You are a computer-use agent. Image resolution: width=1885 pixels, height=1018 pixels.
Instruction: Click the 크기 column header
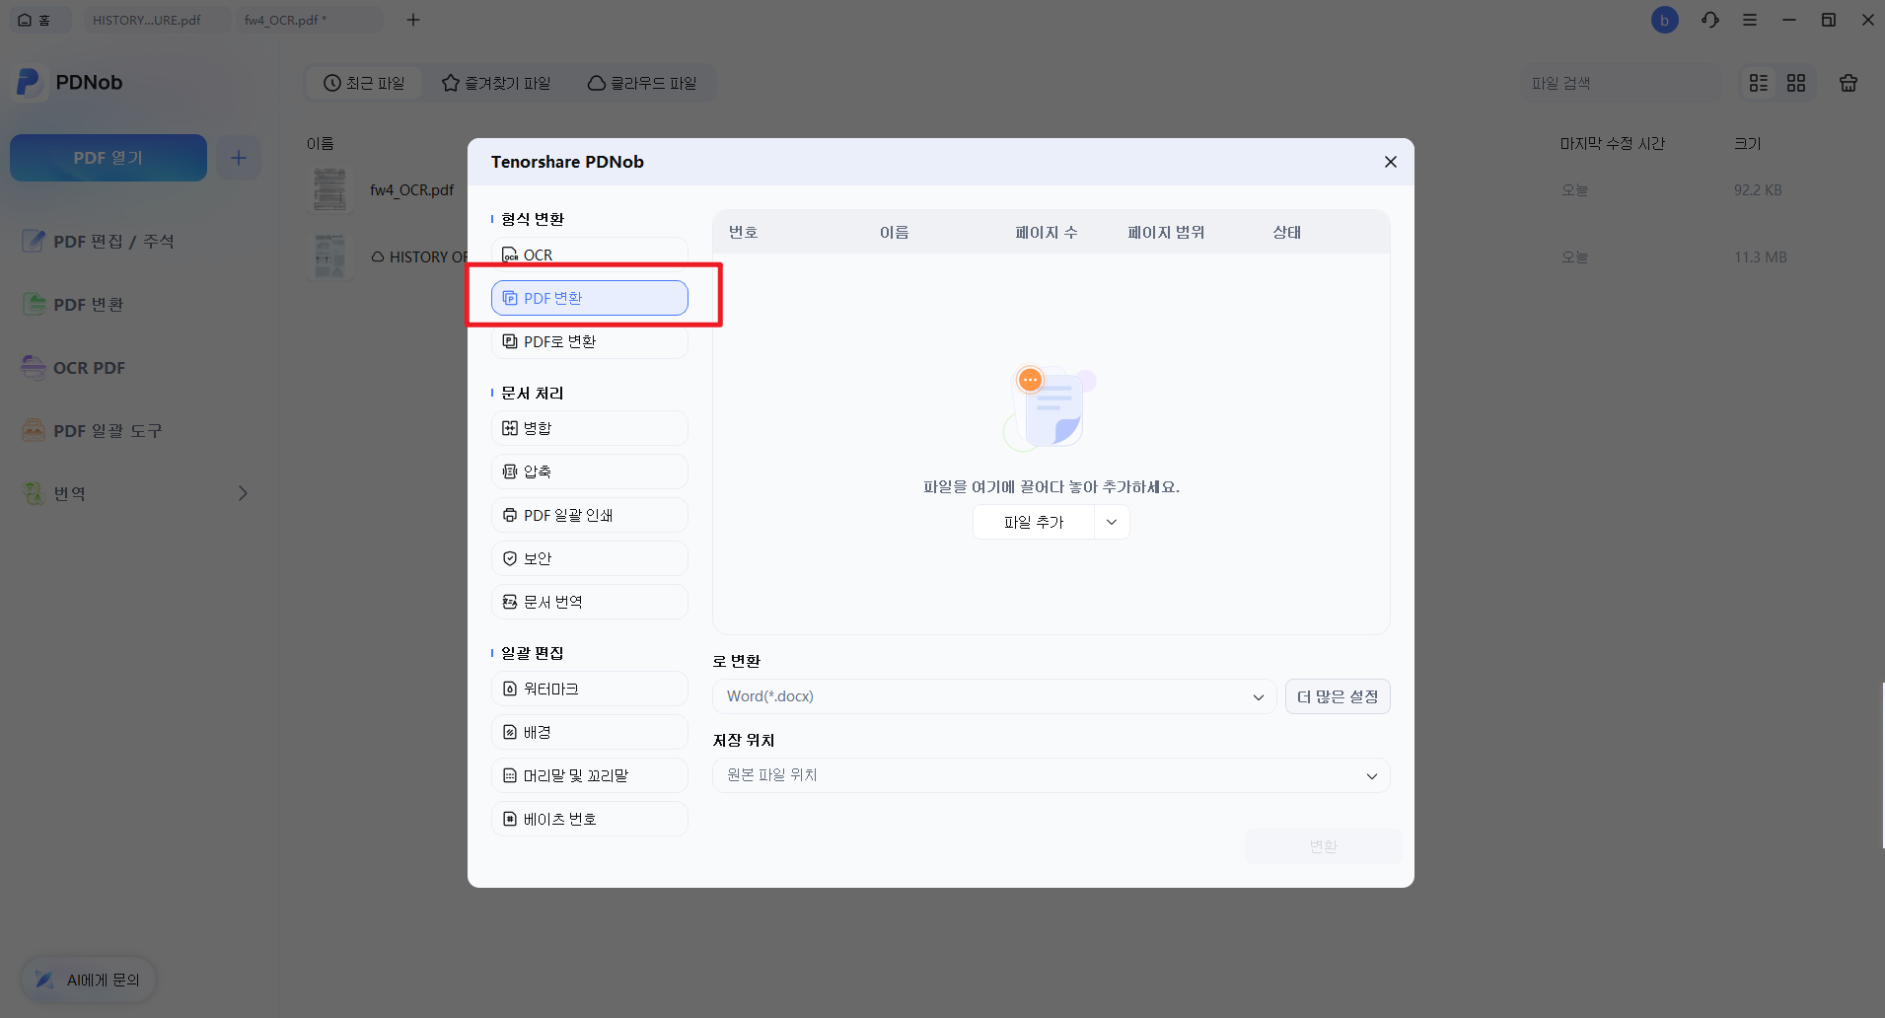pyautogui.click(x=1747, y=143)
